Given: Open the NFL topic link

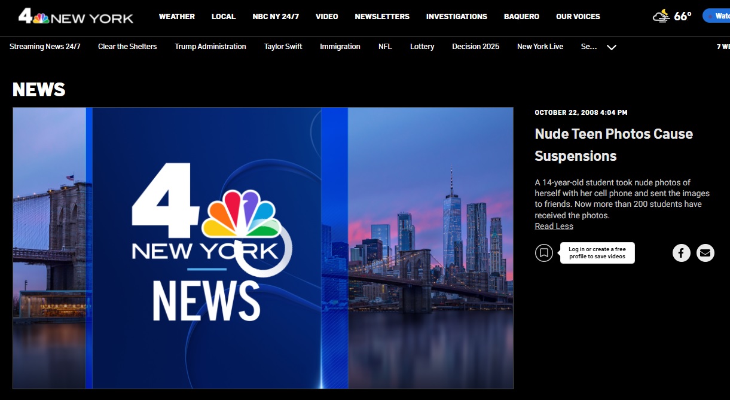Looking at the screenshot, I should (386, 47).
